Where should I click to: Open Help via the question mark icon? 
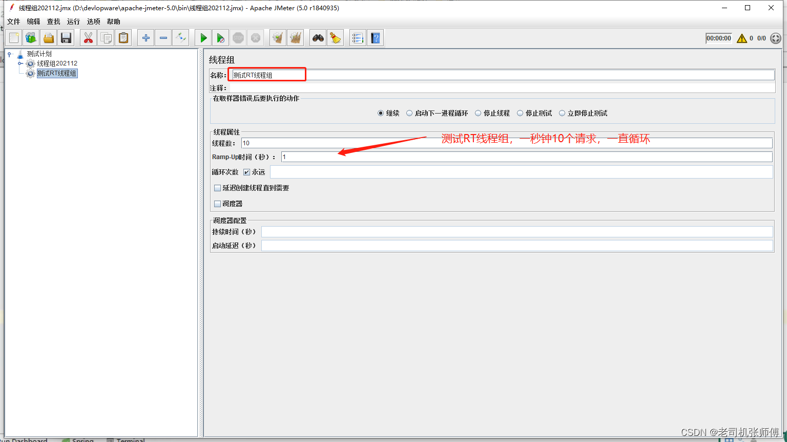pyautogui.click(x=376, y=38)
